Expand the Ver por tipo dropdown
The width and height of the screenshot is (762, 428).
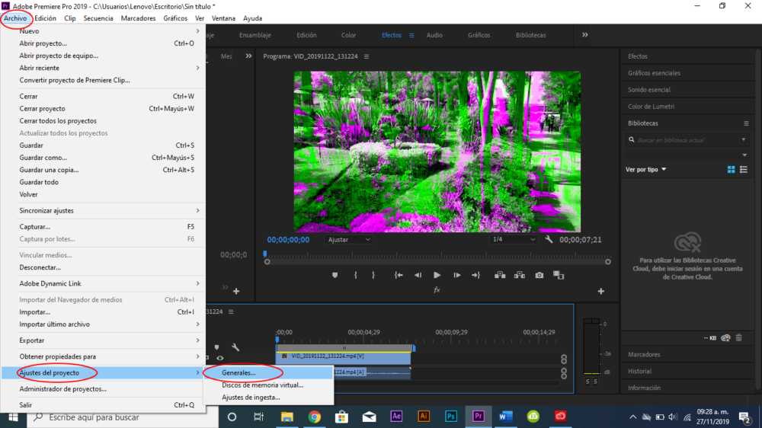click(x=646, y=169)
